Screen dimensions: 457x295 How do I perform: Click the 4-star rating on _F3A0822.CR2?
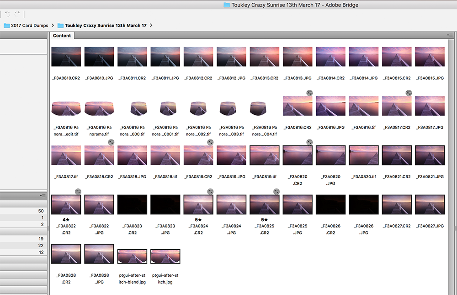(x=66, y=220)
